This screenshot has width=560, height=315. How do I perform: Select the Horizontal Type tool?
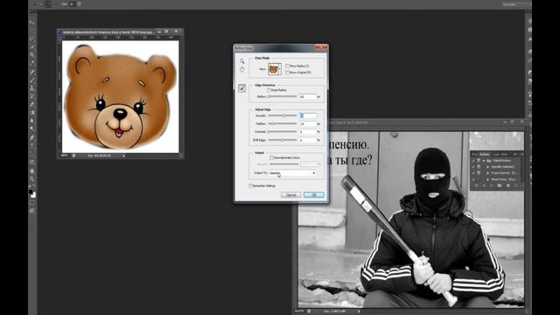point(32,146)
